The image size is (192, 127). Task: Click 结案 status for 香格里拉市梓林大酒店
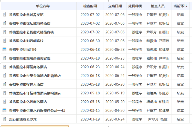[180, 84]
